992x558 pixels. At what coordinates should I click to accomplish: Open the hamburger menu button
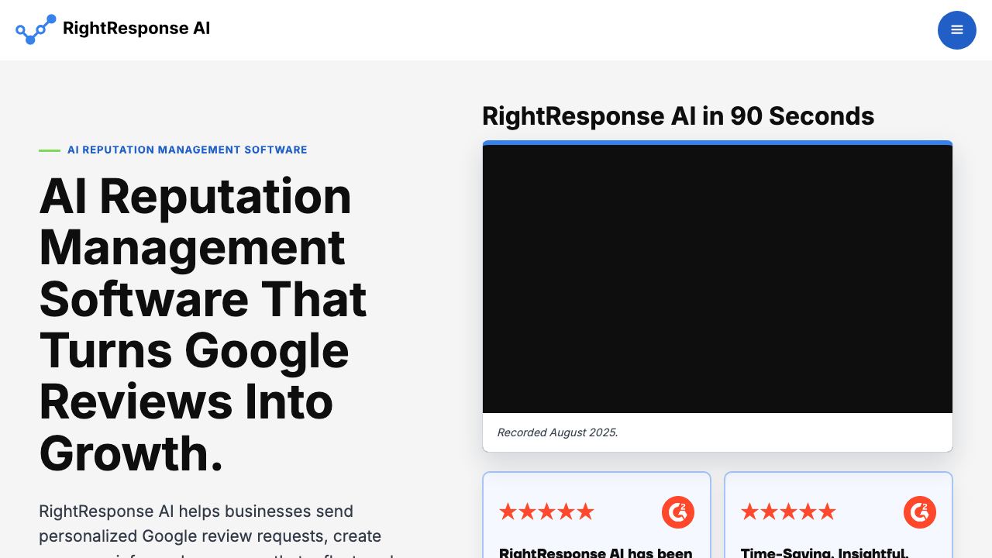tap(956, 30)
